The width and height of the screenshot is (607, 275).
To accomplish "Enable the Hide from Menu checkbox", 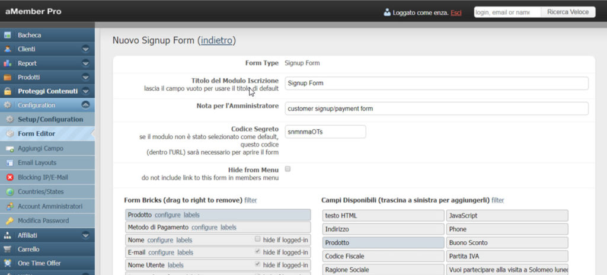I will [288, 169].
